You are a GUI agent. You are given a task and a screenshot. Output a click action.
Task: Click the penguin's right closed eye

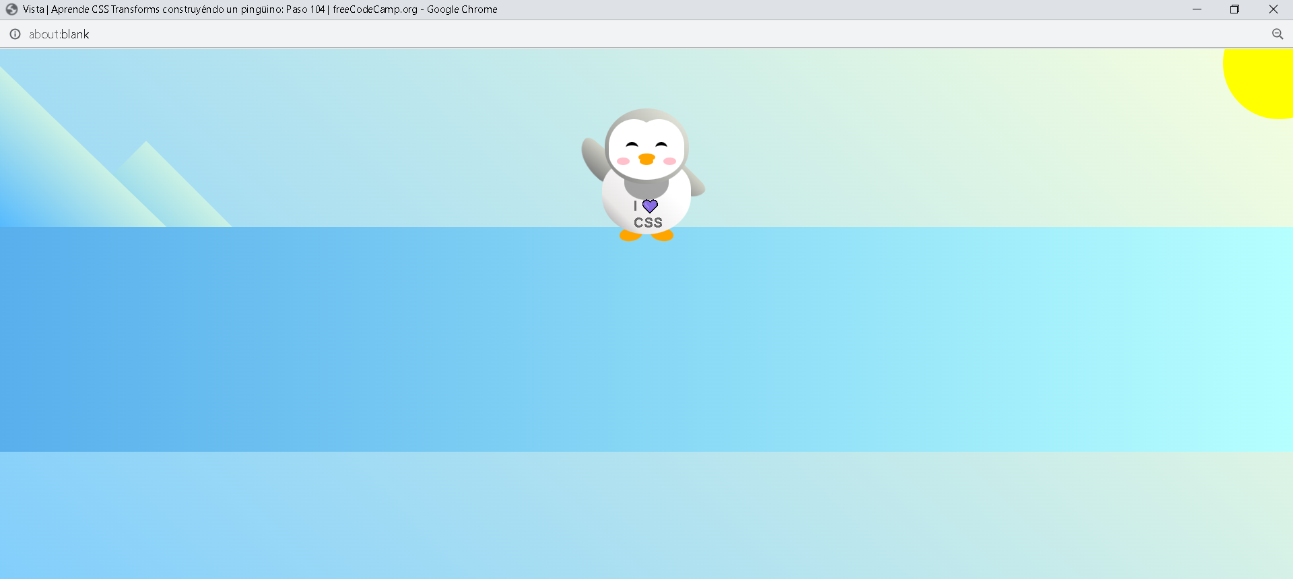tap(661, 145)
